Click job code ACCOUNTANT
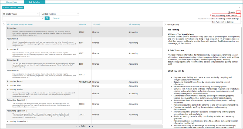This screenshot has width=243, height=129. tap(85, 82)
